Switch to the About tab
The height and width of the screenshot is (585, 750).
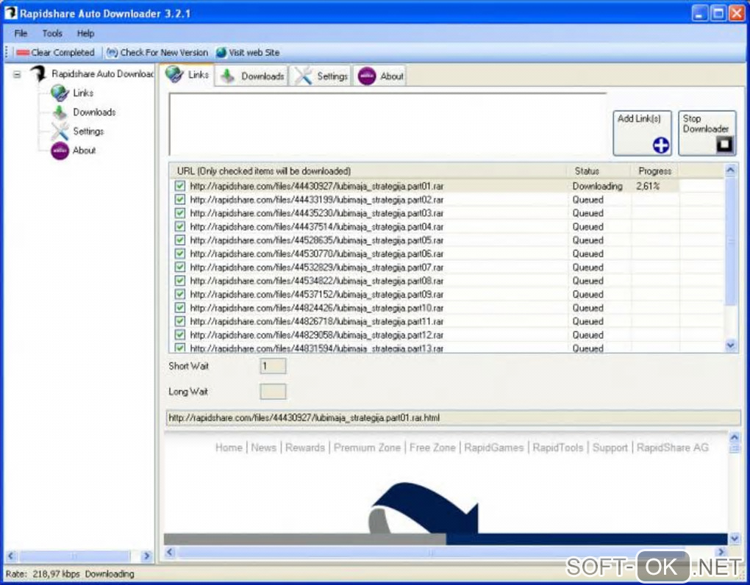[x=379, y=76]
